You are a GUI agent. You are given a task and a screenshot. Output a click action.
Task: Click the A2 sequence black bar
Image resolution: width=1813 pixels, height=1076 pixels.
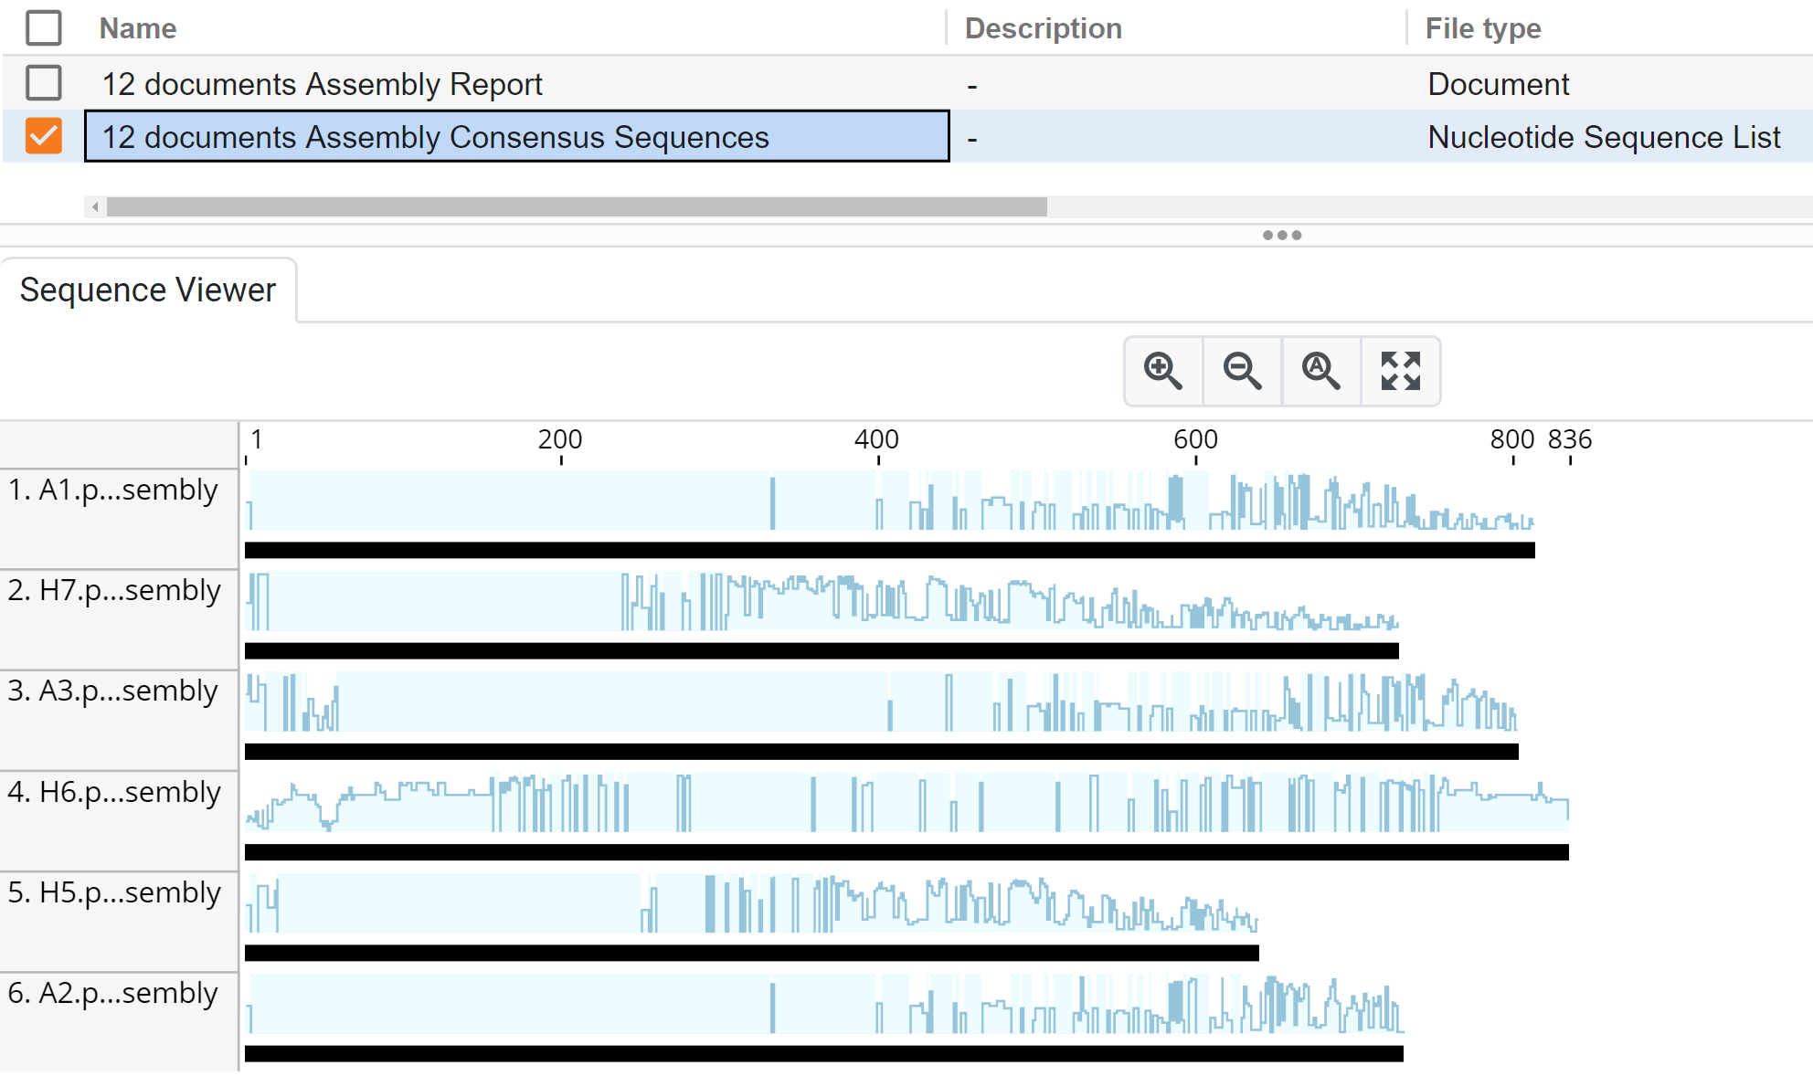click(824, 1054)
